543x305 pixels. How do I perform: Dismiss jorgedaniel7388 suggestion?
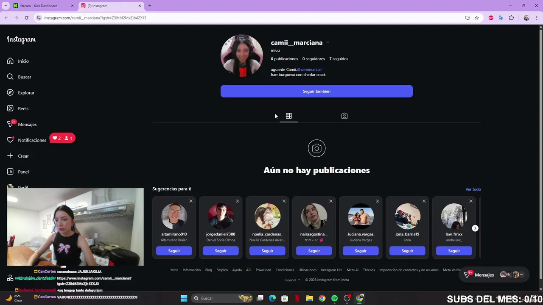(238, 201)
